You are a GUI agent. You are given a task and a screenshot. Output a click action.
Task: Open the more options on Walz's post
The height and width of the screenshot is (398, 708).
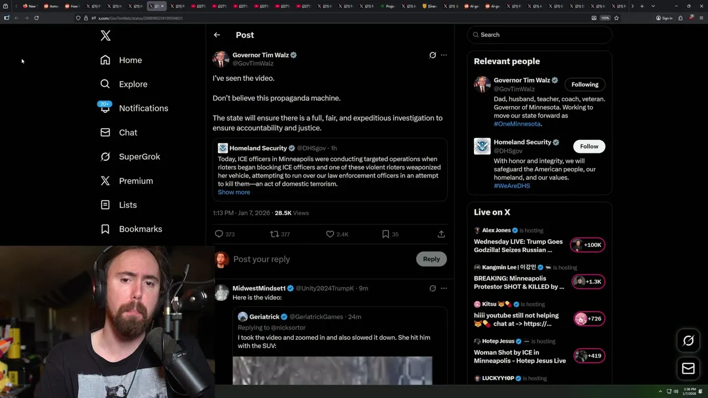pyautogui.click(x=444, y=55)
